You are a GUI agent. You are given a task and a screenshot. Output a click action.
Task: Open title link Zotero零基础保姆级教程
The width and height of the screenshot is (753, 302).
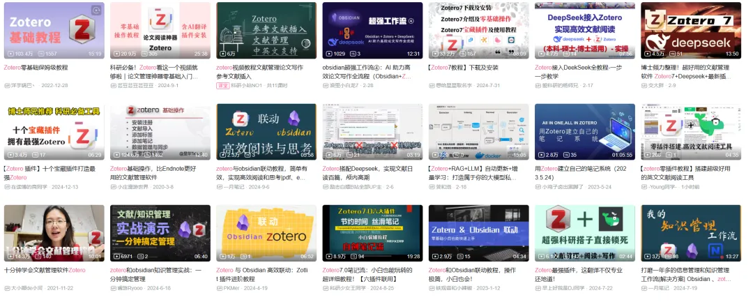[x=36, y=68]
